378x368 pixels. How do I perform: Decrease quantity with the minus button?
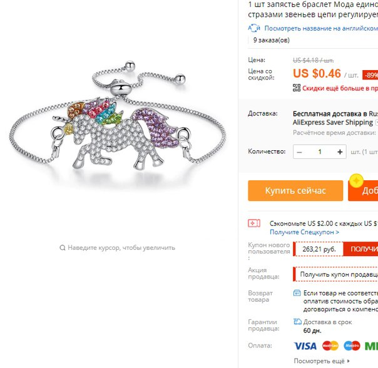(299, 152)
